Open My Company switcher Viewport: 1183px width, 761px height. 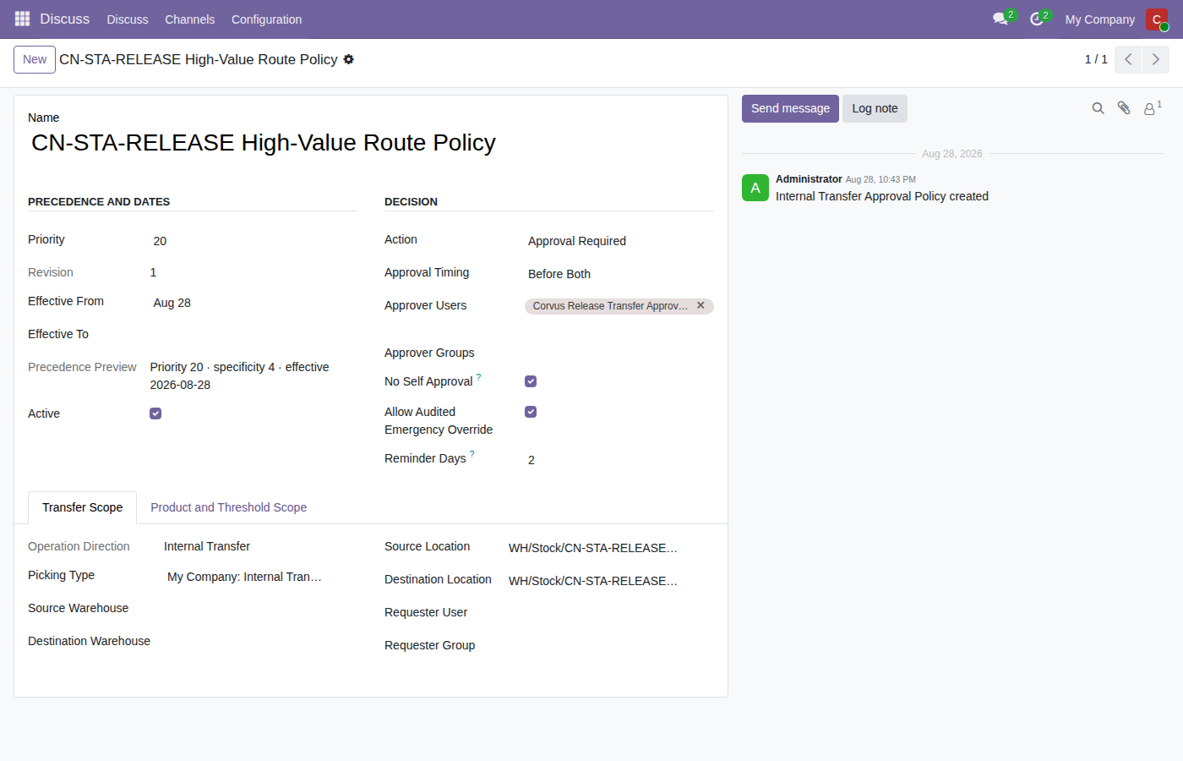1099,19
